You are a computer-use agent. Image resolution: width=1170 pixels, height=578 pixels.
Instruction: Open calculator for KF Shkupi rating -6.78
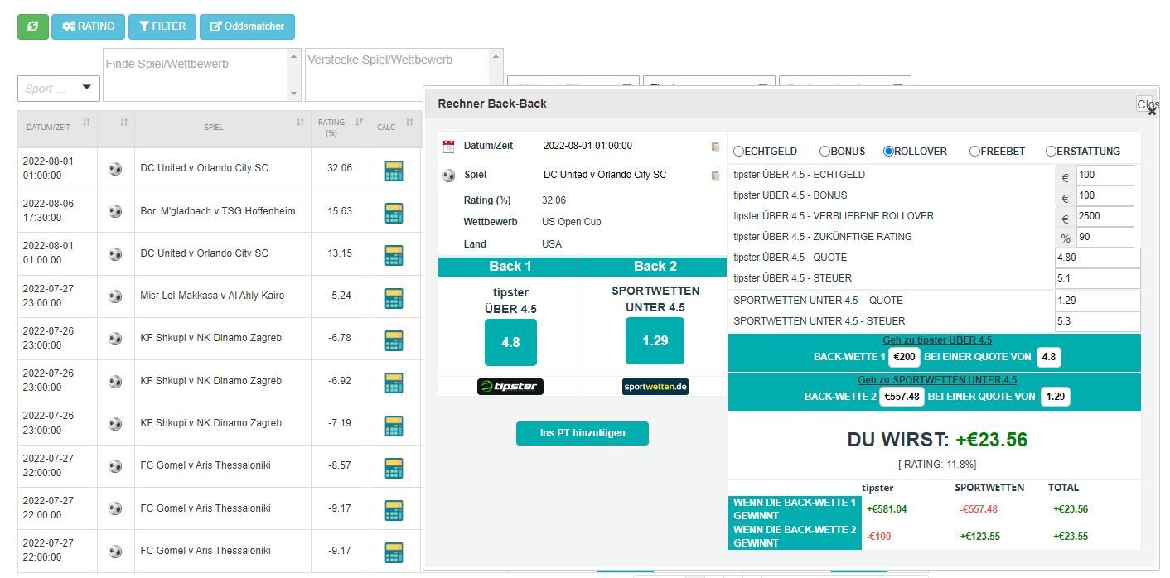coord(394,340)
